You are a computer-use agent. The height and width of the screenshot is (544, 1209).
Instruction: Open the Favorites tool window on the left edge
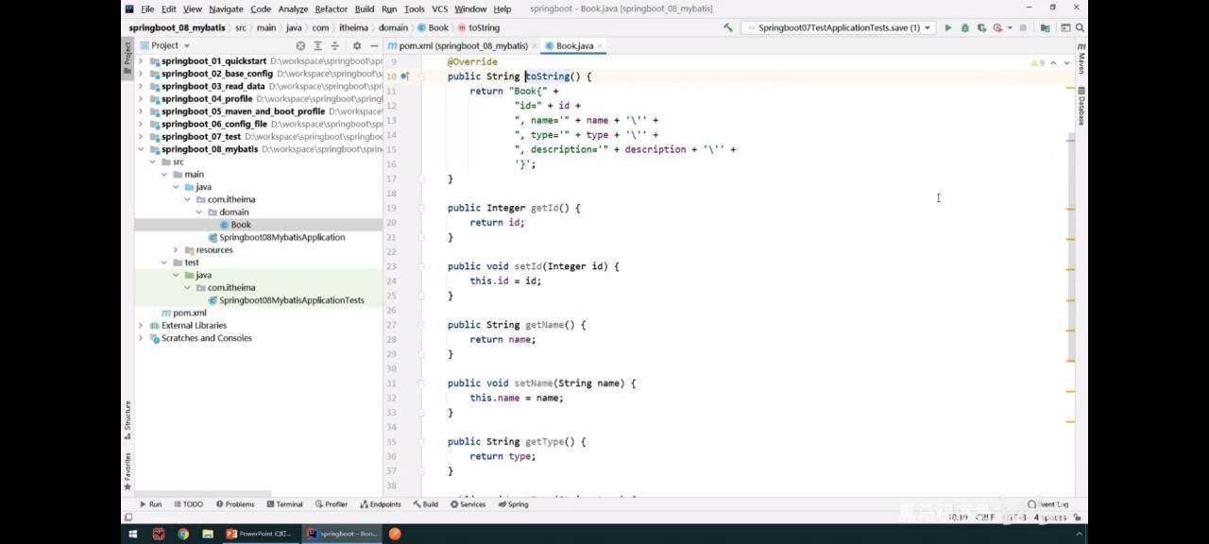point(128,472)
